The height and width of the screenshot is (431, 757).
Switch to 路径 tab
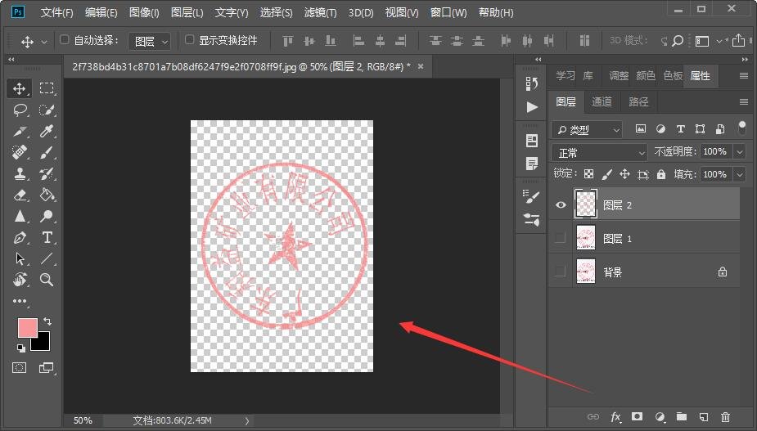click(638, 102)
